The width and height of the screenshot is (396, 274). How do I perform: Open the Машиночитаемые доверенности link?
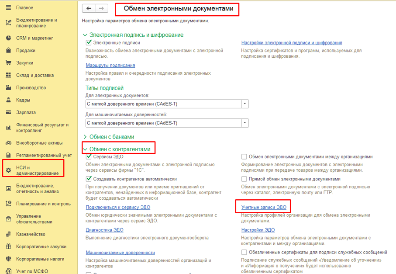[x=120, y=253]
